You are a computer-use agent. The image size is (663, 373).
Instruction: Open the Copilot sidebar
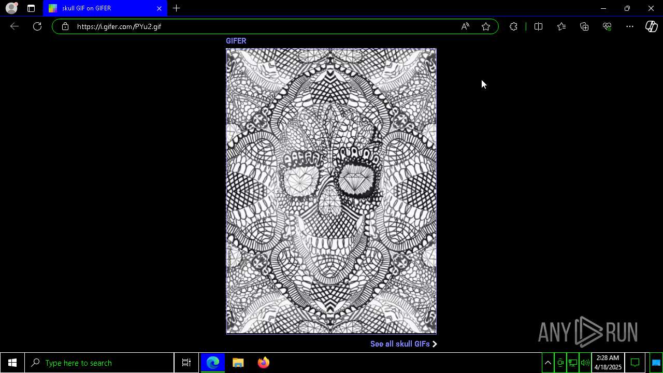pos(652,26)
